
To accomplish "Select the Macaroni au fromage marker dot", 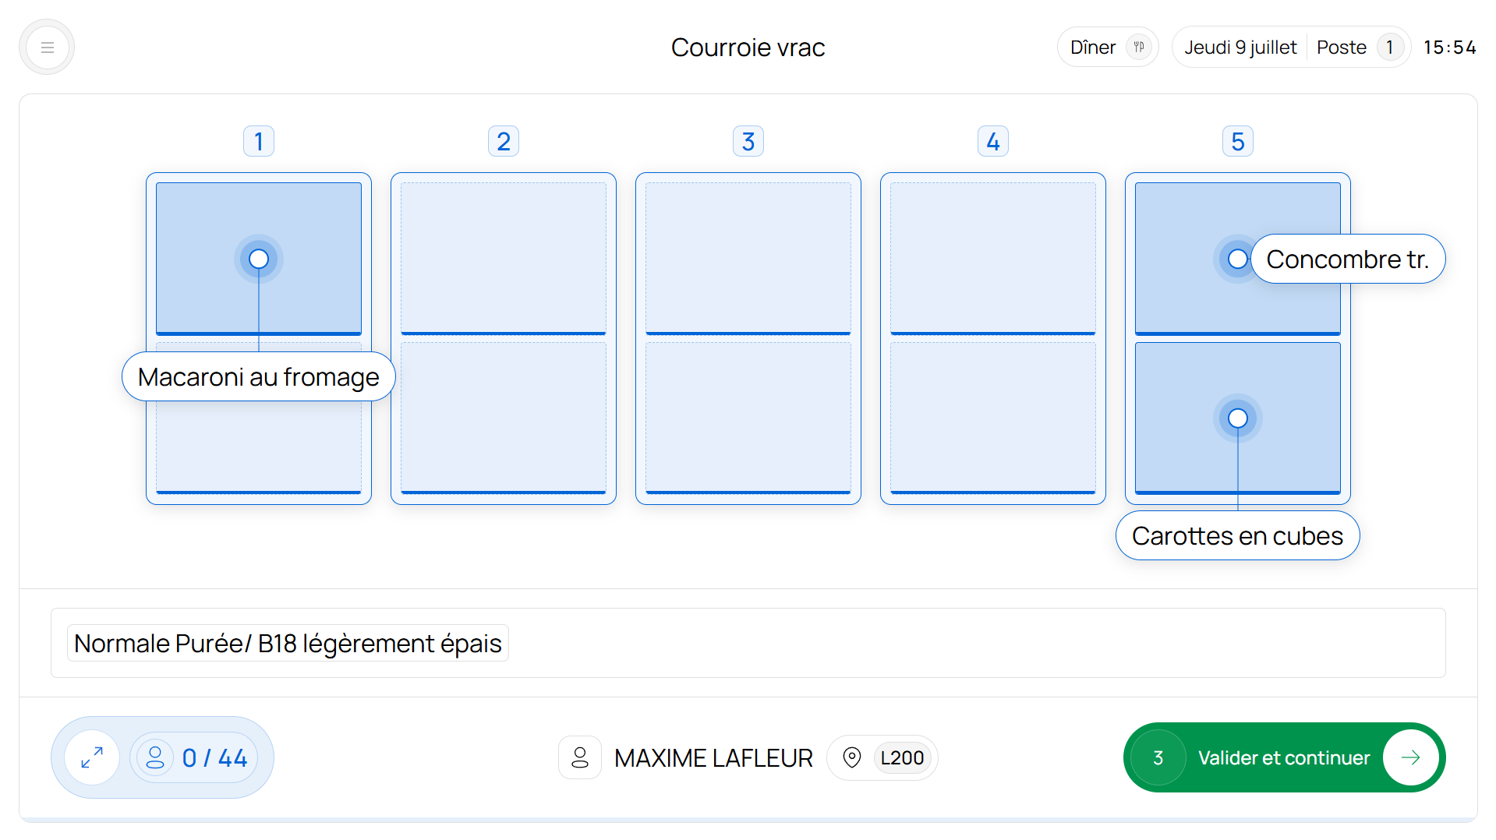I will pos(259,259).
